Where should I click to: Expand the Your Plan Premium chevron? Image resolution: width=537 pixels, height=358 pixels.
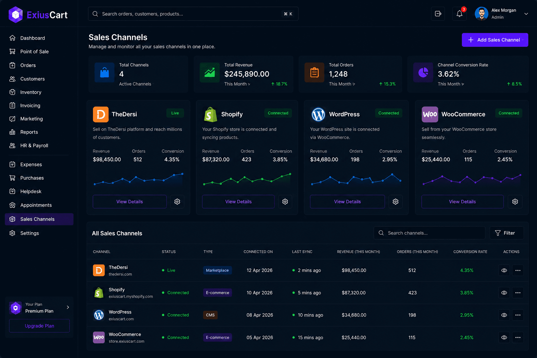[68, 307]
